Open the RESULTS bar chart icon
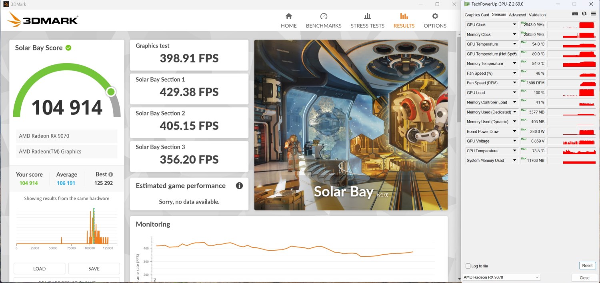600x283 pixels. coord(404,16)
